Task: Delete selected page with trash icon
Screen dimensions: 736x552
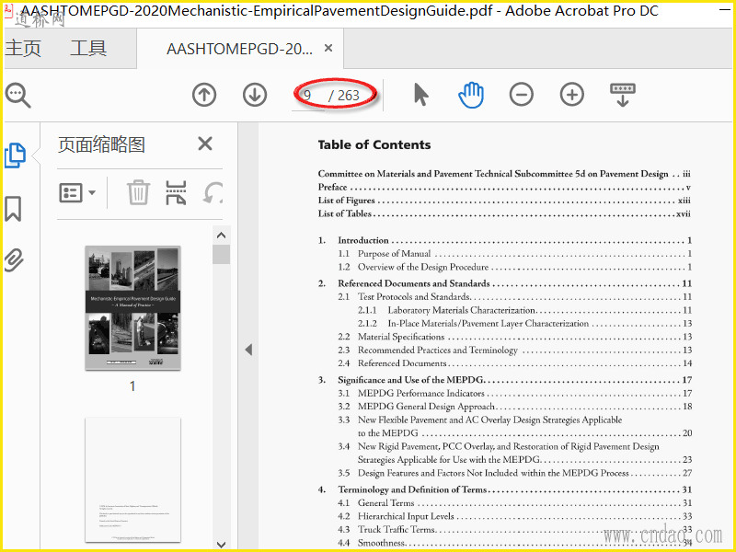Action: (139, 192)
